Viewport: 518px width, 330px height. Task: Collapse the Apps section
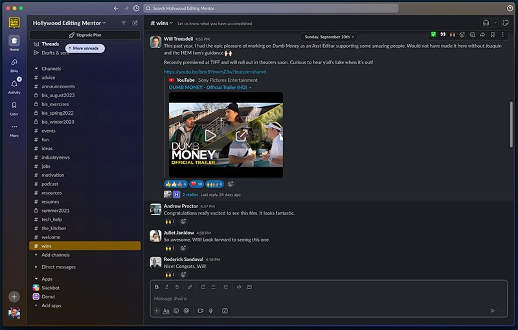[36, 279]
